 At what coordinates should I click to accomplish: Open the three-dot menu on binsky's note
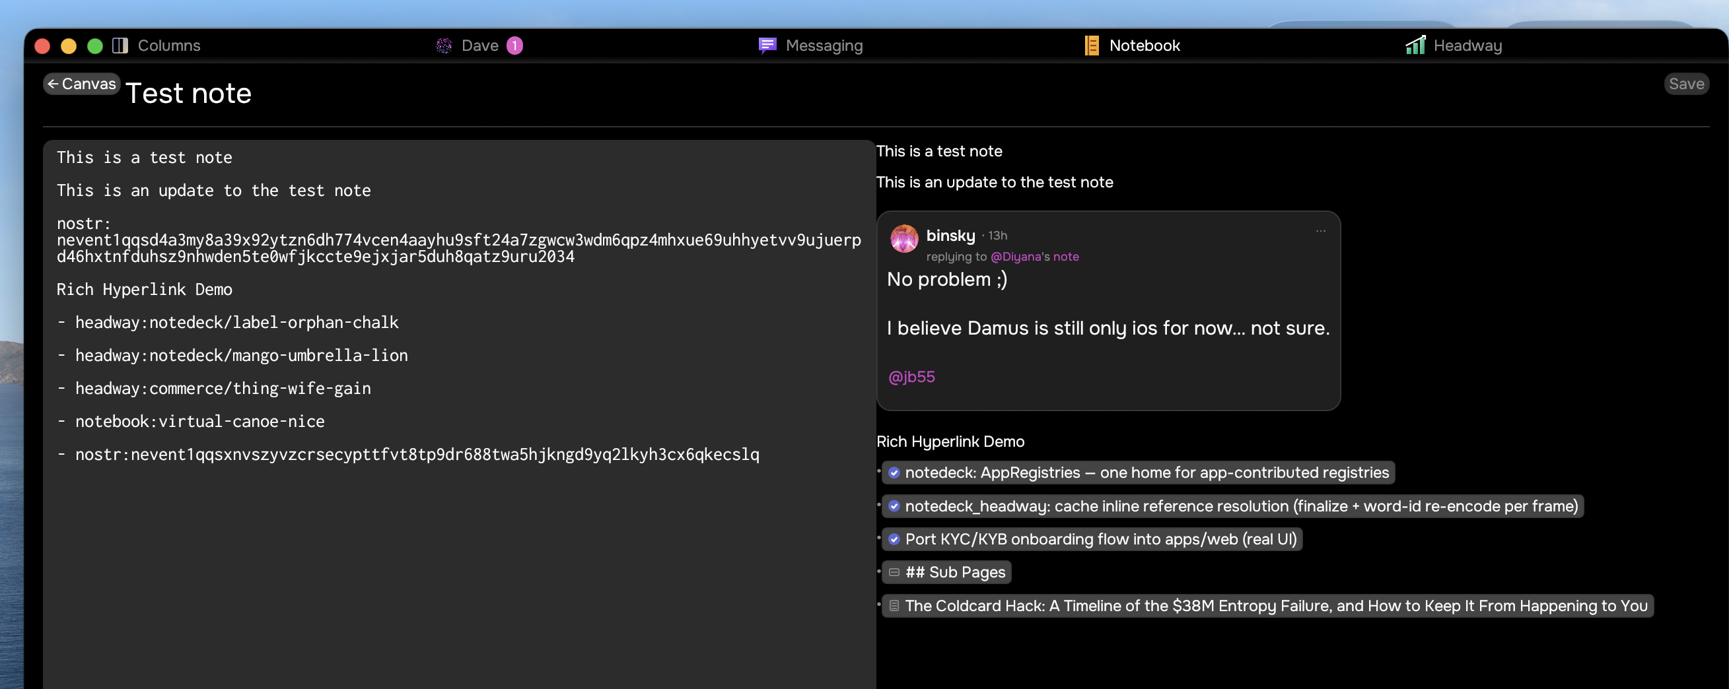[x=1320, y=232]
